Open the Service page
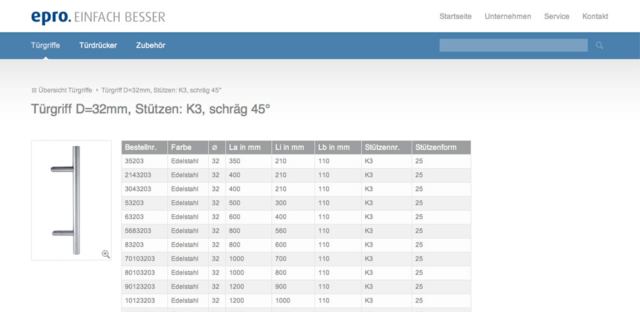640x312 pixels. pos(557,16)
